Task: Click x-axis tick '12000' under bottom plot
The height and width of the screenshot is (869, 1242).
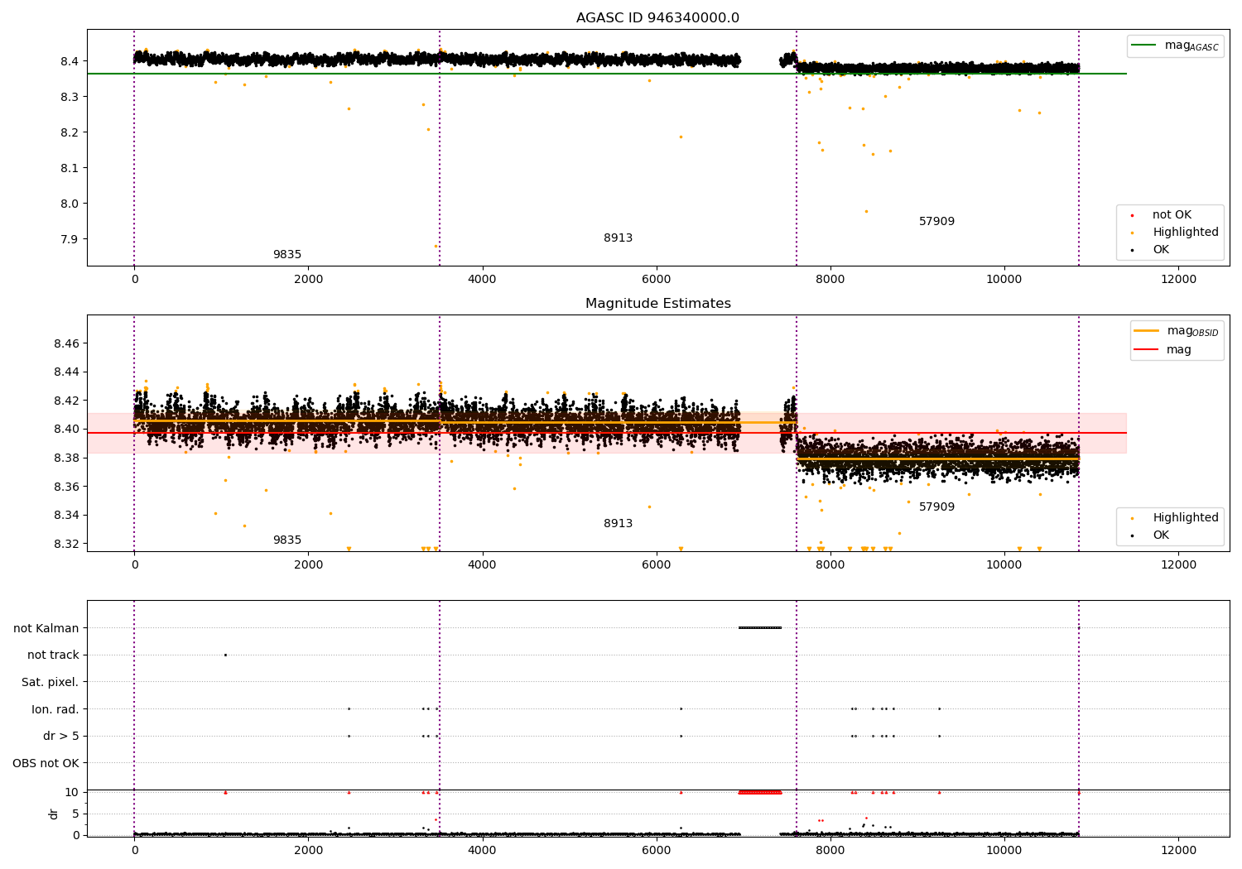Action: pos(1179,850)
